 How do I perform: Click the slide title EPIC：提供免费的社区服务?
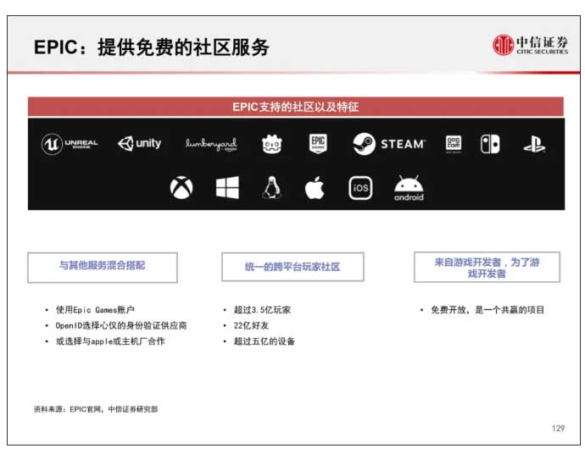(x=152, y=47)
